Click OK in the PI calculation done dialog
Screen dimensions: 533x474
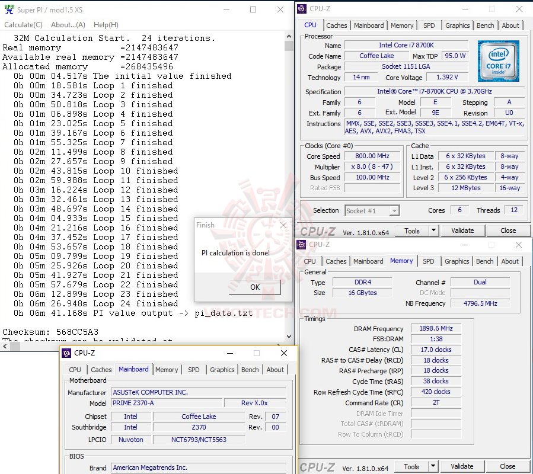[x=254, y=287]
